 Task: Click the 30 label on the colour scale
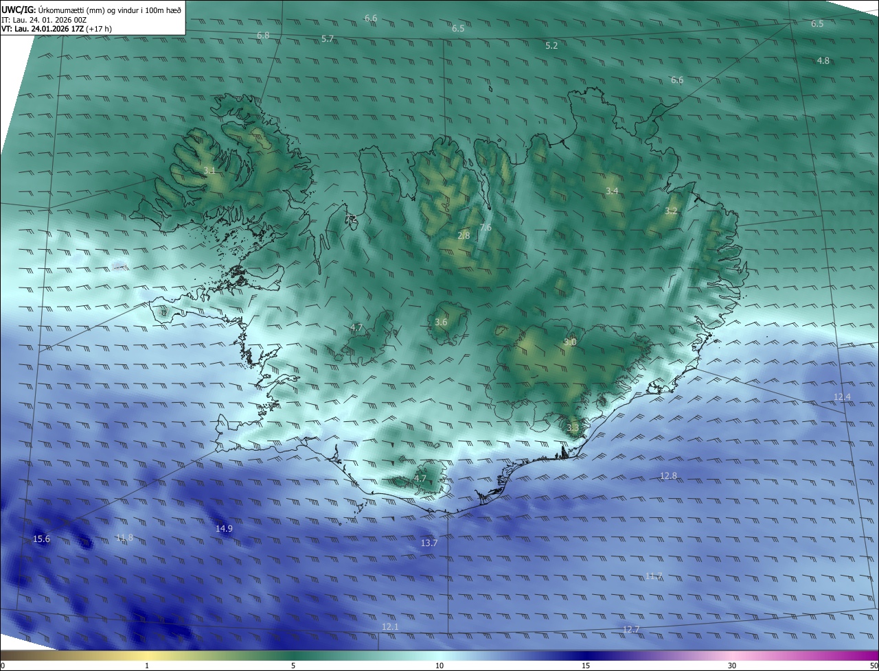click(x=732, y=666)
